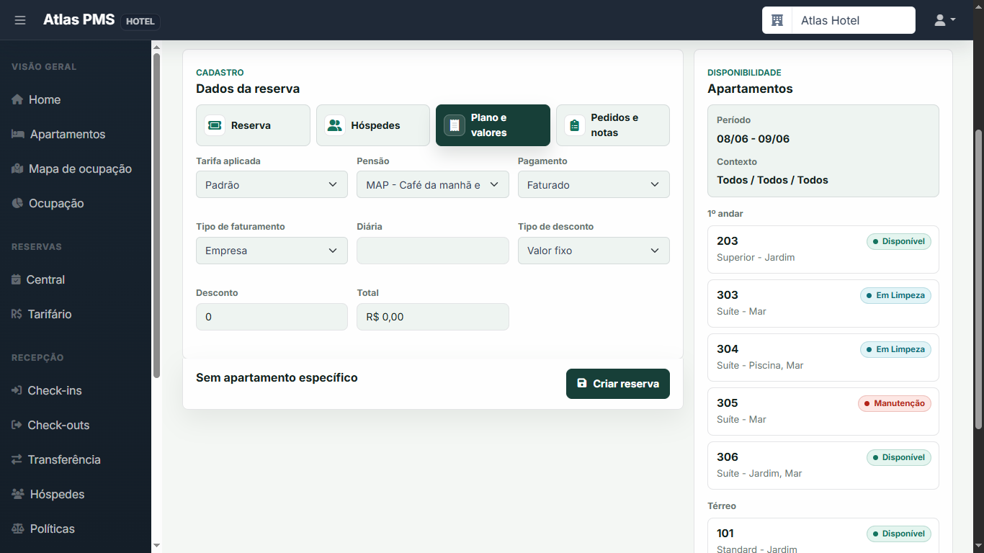Open the Pagamento dropdown showing Faturado
The width and height of the screenshot is (984, 553).
594,184
